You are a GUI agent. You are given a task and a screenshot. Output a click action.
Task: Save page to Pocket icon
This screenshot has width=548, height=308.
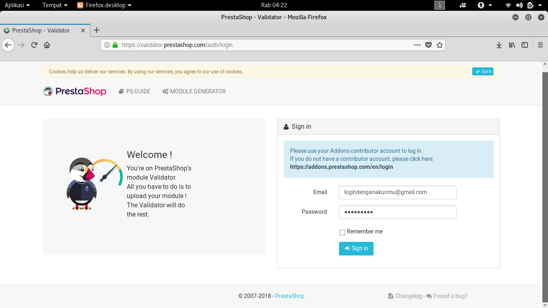428,45
